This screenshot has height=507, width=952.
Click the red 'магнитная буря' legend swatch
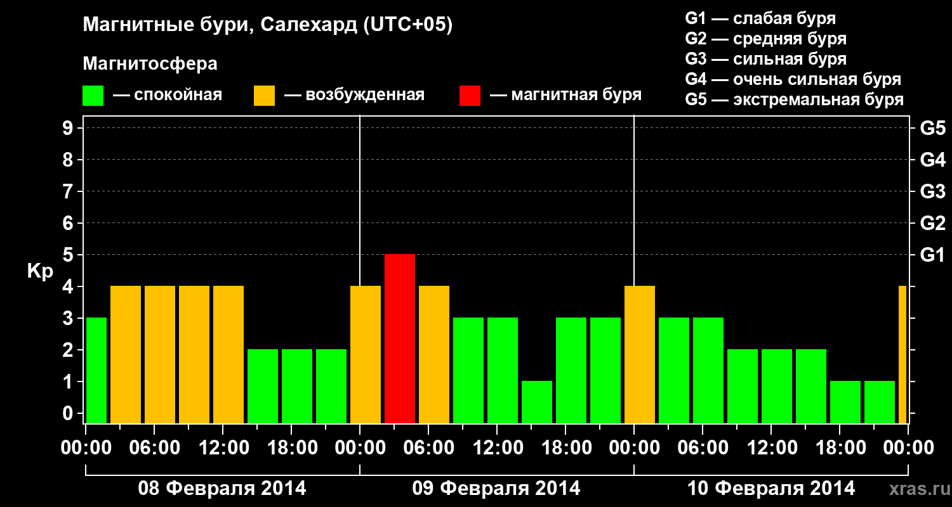tap(470, 96)
